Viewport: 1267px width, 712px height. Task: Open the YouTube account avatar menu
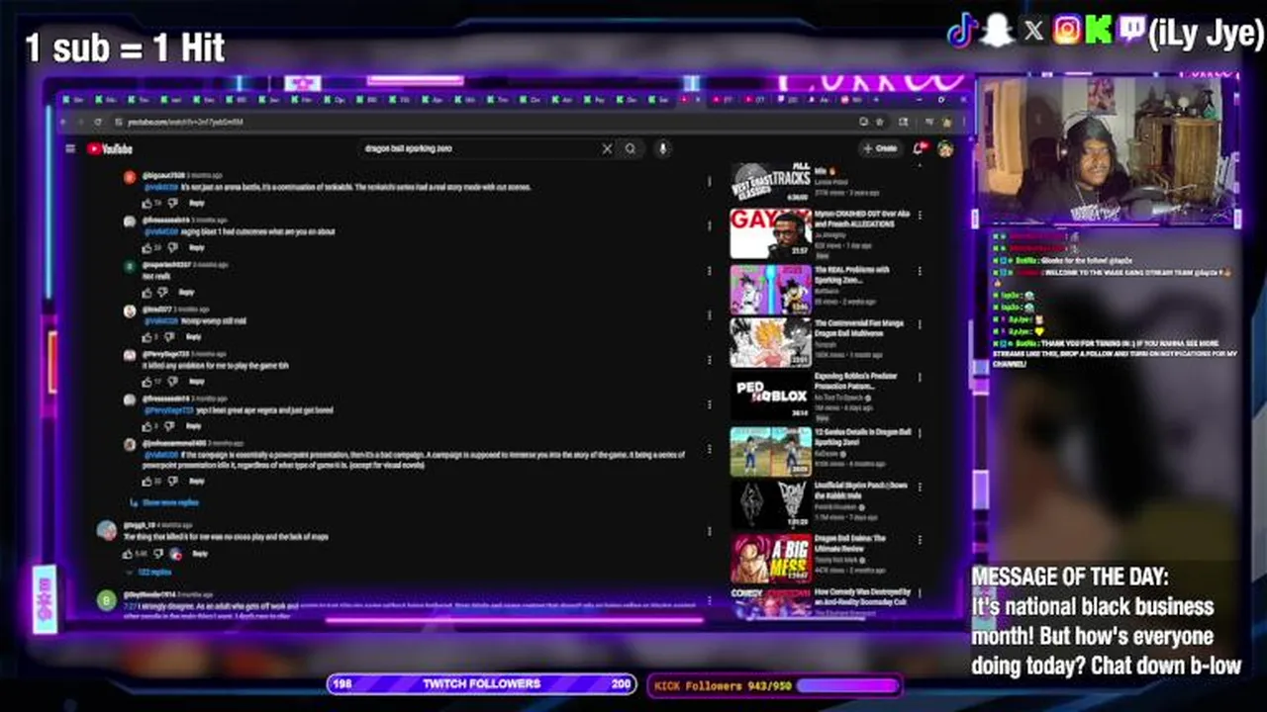[945, 148]
